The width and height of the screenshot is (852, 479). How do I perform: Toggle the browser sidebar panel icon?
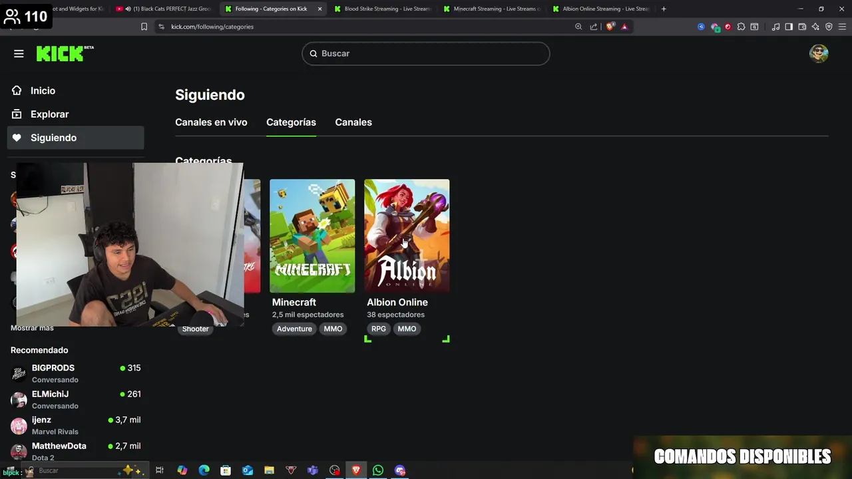click(x=789, y=27)
